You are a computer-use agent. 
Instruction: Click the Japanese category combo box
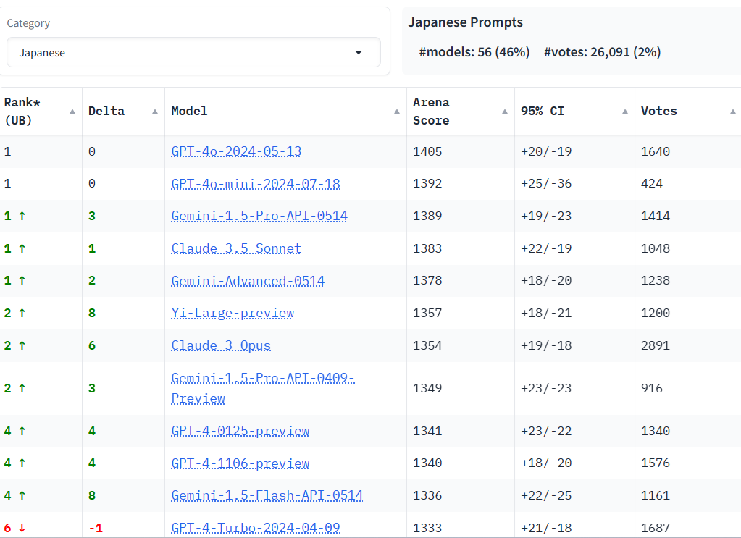(181, 53)
